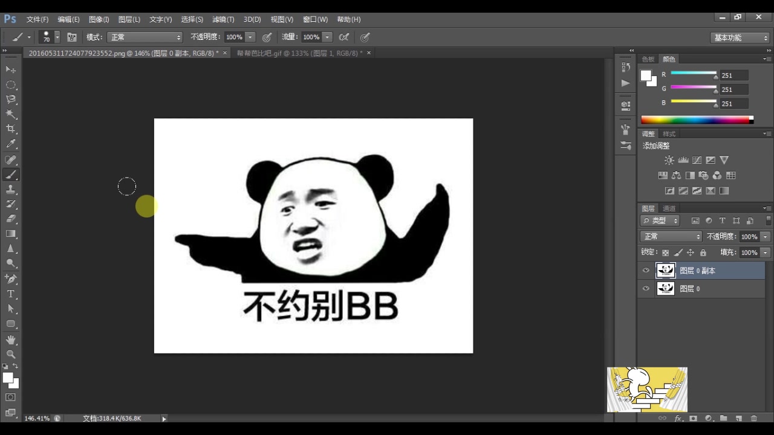This screenshot has height=435, width=774.
Task: Add a Levels adjustment
Action: [x=683, y=160]
